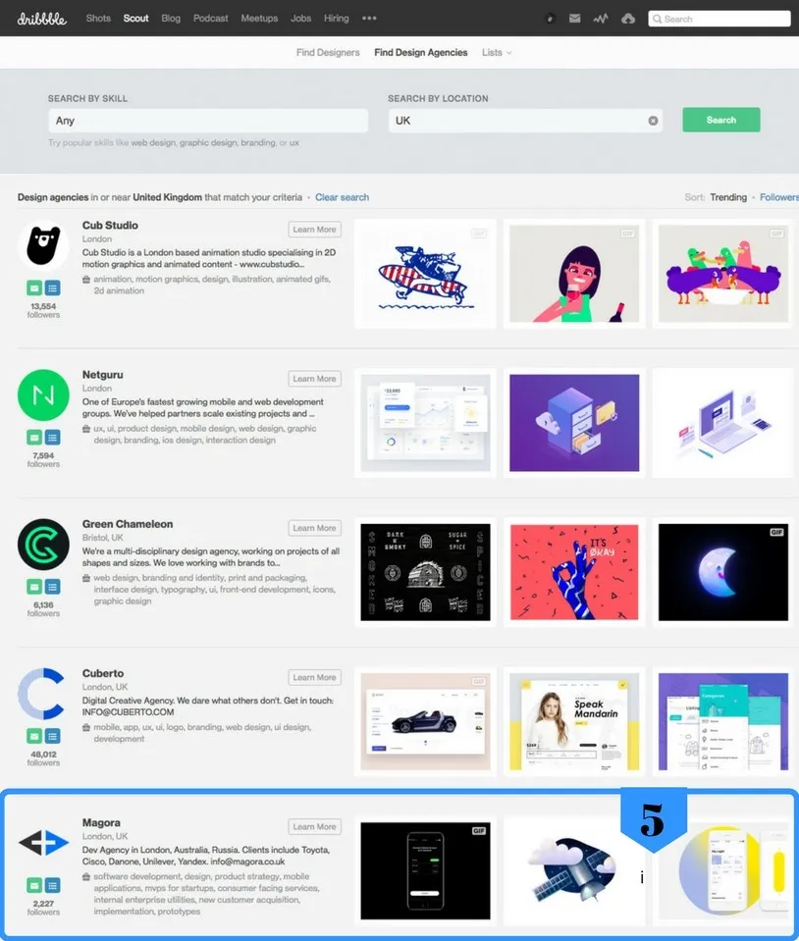
Task: Open the Cuberto agency name link
Action: pos(103,673)
